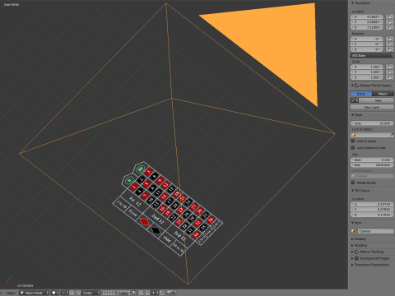Click the Local Camera selector field

(x=372, y=176)
